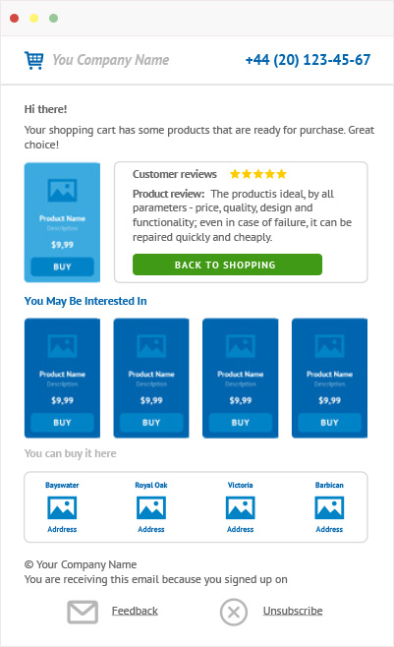Click BUY on the light blue cart product
Image resolution: width=394 pixels, height=647 pixels.
tap(62, 266)
